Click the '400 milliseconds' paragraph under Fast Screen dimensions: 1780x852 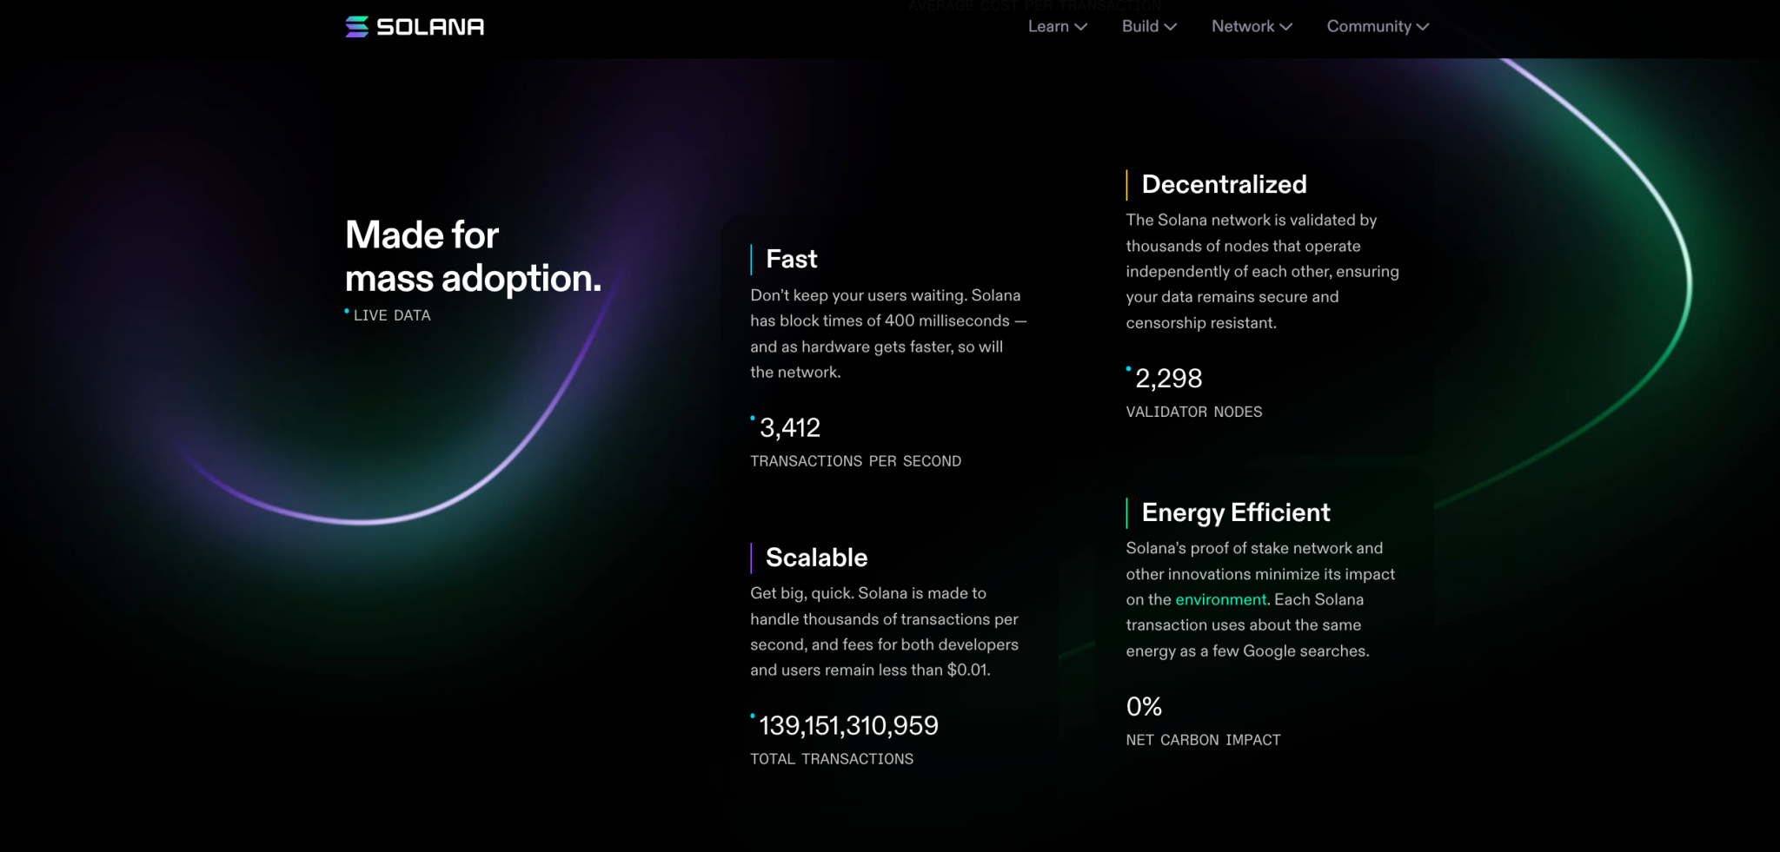pos(888,334)
